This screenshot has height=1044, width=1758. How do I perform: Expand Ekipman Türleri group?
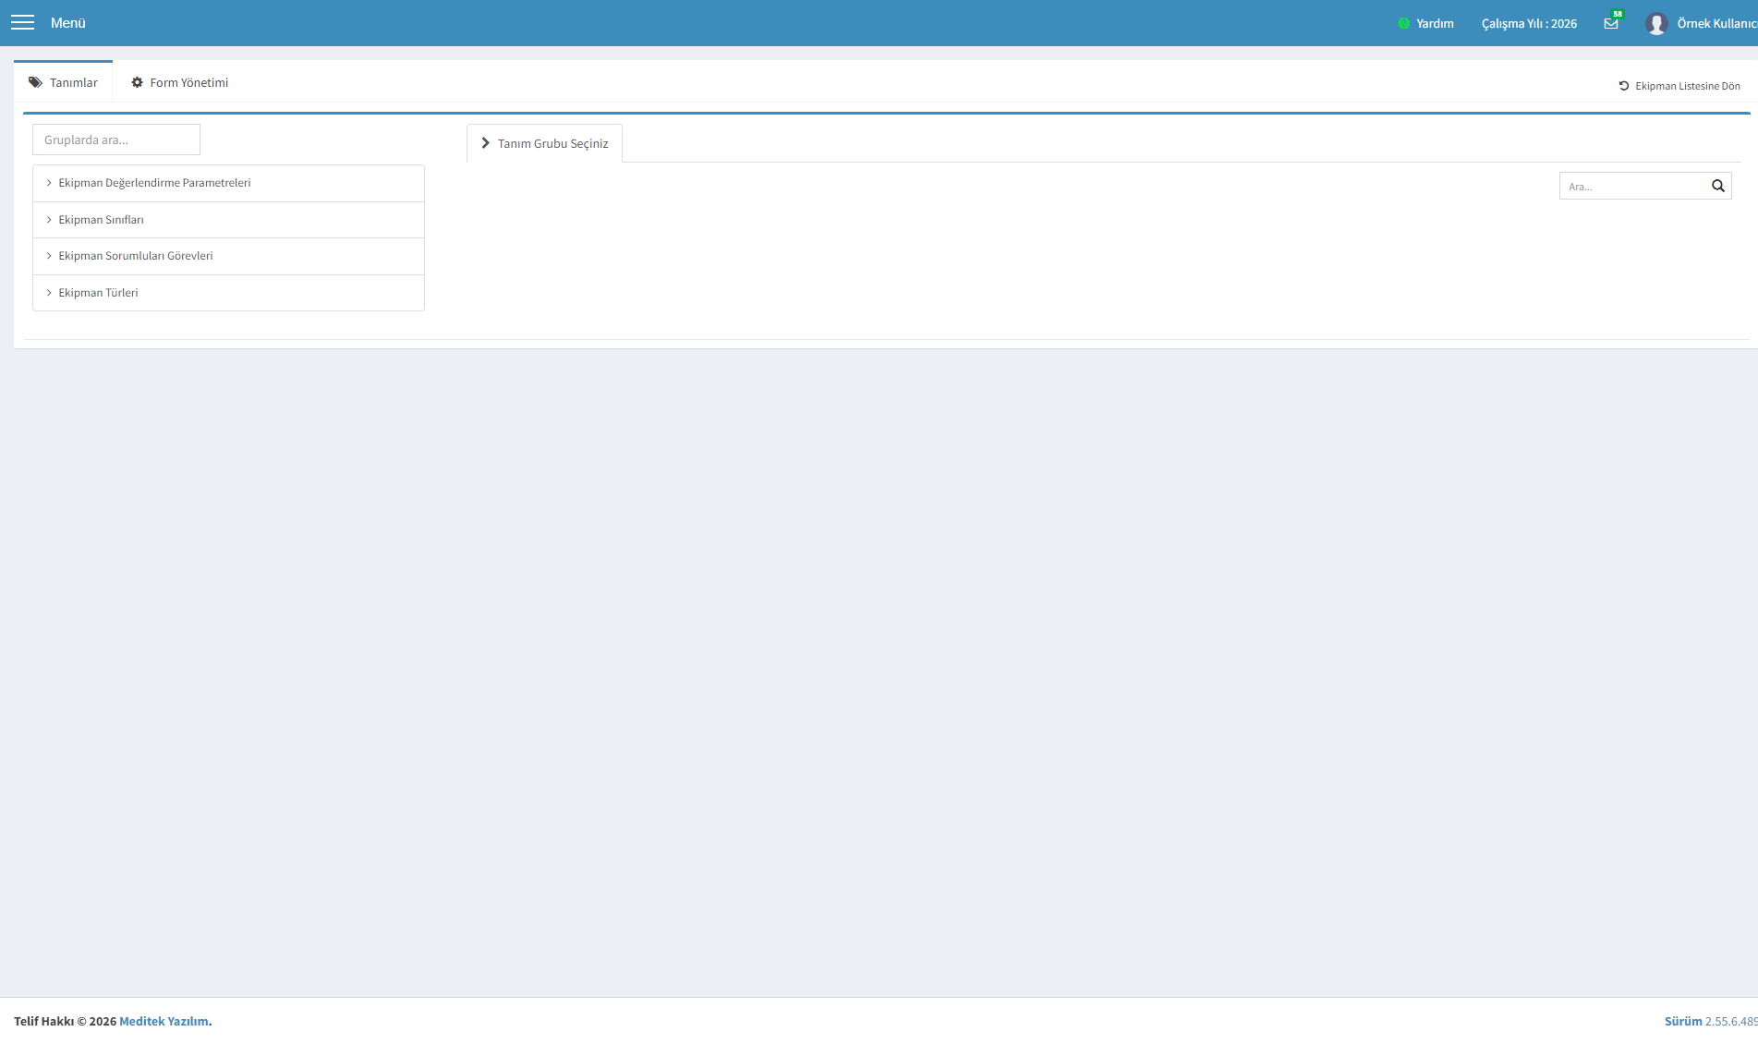[x=228, y=293]
